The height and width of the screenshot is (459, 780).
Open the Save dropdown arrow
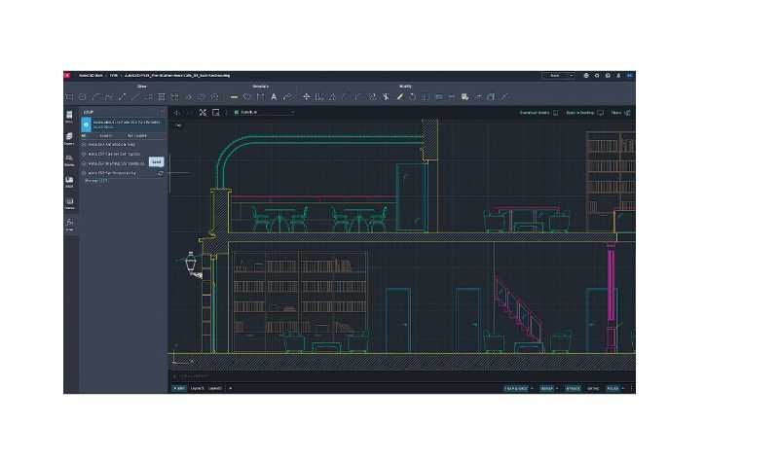tap(571, 76)
